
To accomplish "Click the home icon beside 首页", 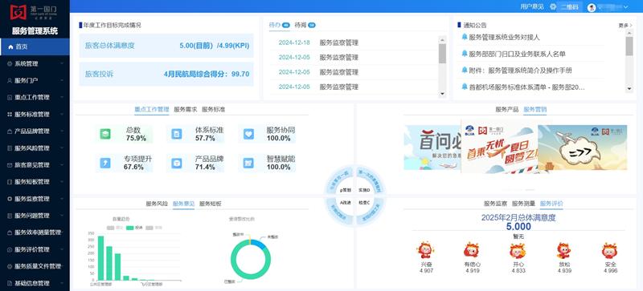I will point(10,47).
